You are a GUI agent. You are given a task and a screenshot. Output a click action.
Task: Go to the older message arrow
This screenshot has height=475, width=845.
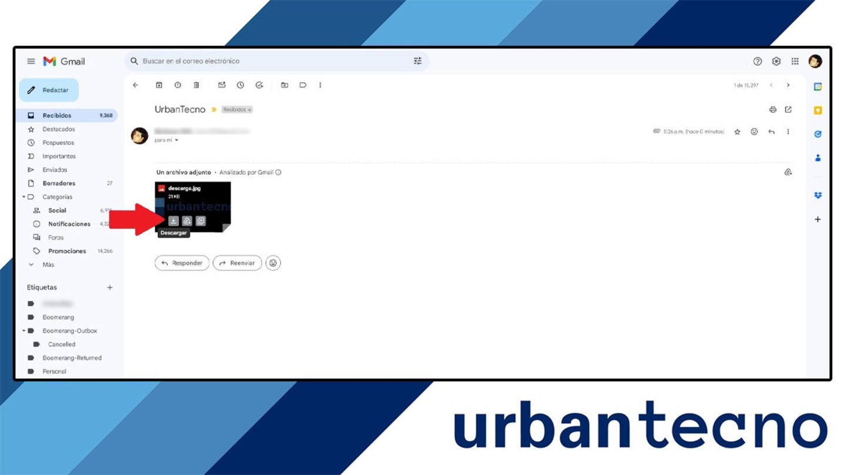click(788, 85)
